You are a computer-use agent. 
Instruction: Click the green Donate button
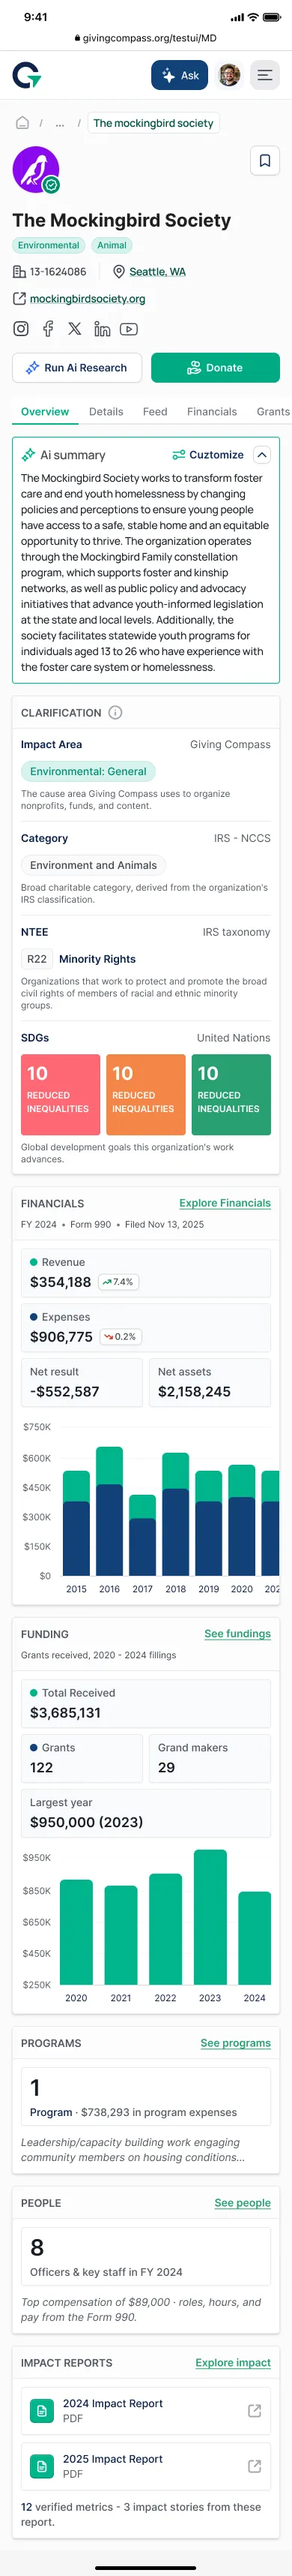(x=216, y=368)
